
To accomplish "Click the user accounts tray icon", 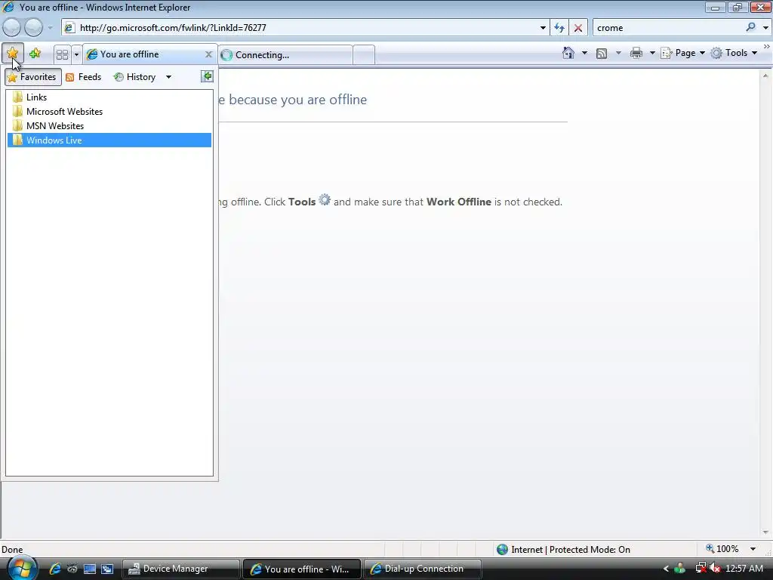I will 680,569.
